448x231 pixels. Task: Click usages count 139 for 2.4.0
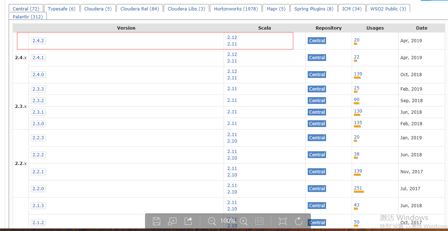[x=358, y=74]
